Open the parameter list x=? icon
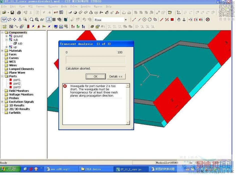 pyautogui.click(x=56, y=12)
